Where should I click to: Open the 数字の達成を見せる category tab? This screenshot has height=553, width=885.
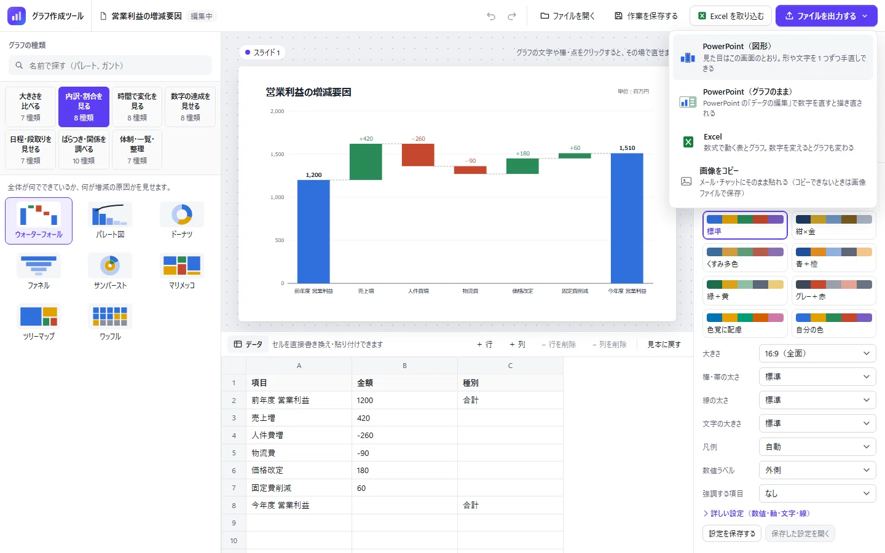tap(191, 107)
